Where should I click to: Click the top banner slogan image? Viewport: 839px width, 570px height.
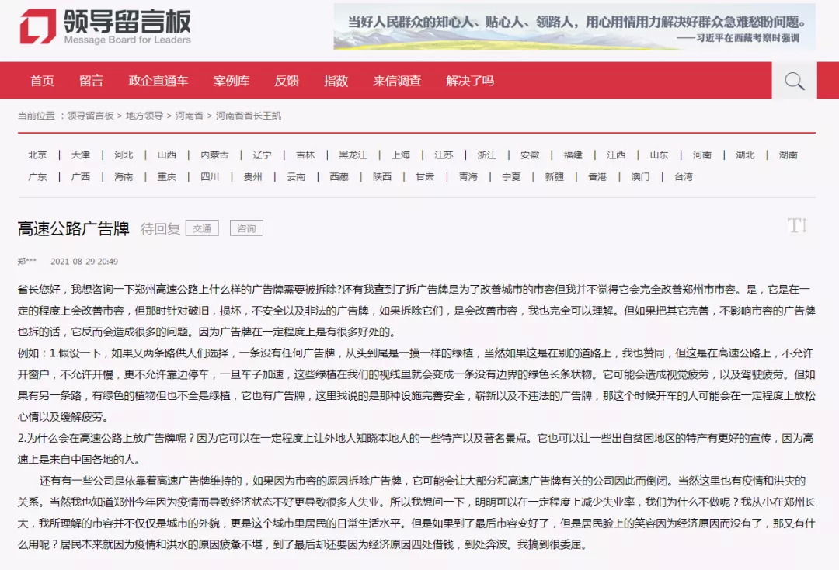(x=575, y=26)
